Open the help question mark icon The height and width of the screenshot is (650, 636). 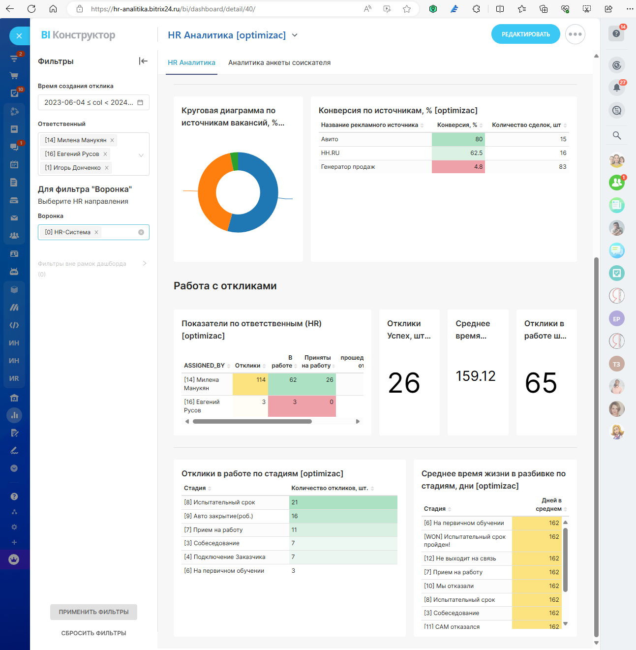(x=616, y=33)
